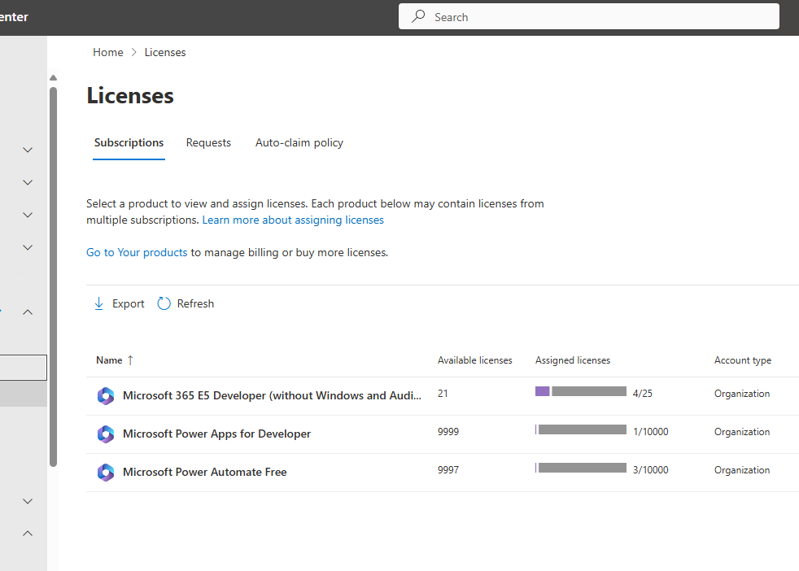The width and height of the screenshot is (799, 571).
Task: Select the Subscriptions tab
Action: [x=129, y=142]
